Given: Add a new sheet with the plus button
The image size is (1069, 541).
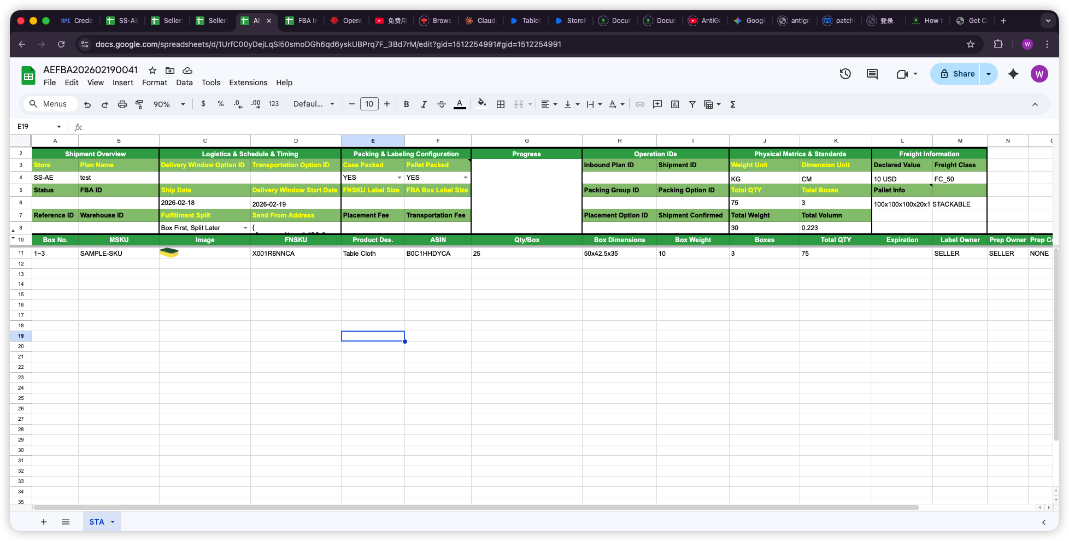Looking at the screenshot, I should coord(44,522).
